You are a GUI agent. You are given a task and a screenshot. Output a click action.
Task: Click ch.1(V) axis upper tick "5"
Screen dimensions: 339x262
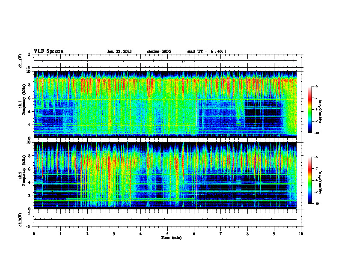pyautogui.click(x=29, y=54)
